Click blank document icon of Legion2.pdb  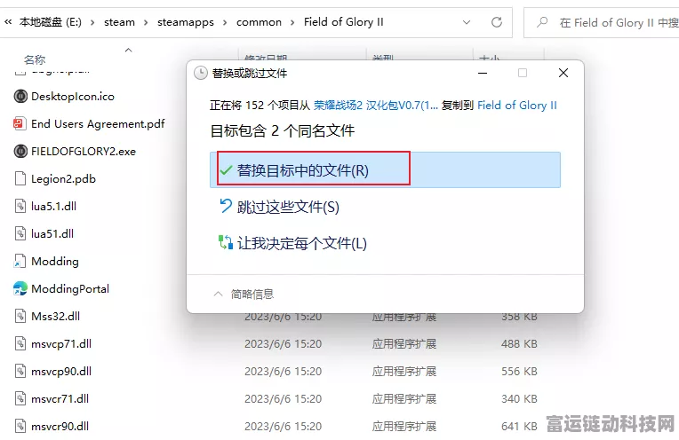(20, 178)
